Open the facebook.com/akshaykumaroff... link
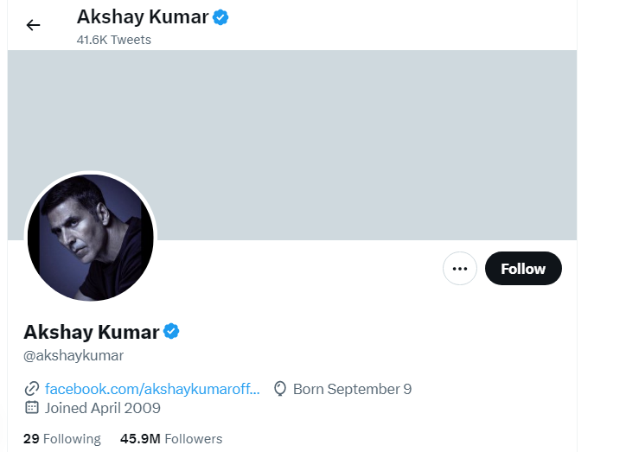This screenshot has width=626, height=452. coord(152,389)
